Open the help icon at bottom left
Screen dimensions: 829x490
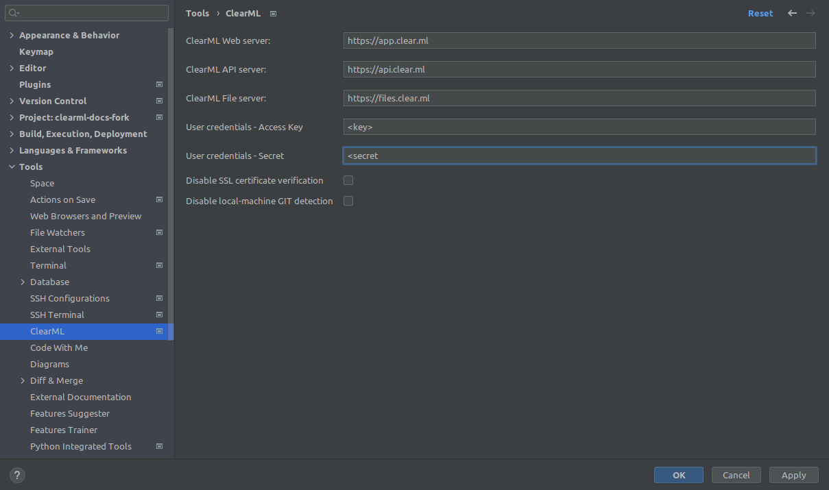click(x=16, y=475)
